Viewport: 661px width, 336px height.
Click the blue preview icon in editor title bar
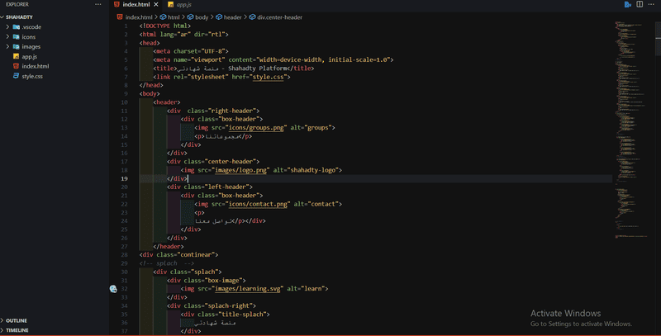[x=628, y=4]
